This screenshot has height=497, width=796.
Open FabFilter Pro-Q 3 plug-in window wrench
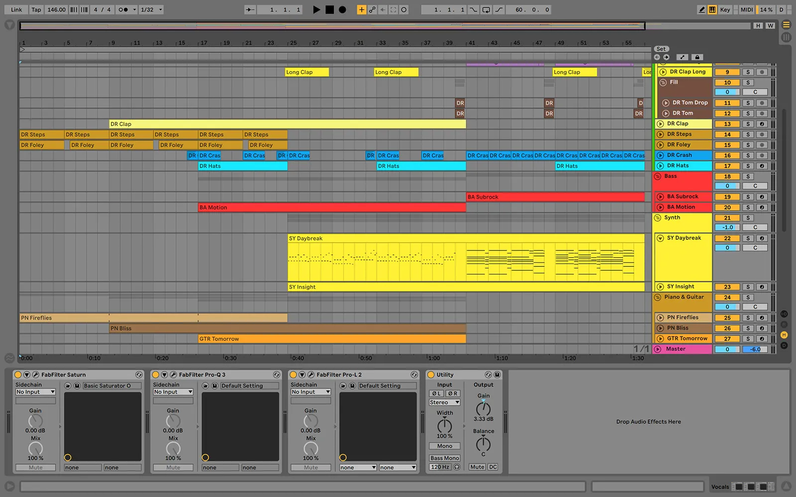coord(173,375)
